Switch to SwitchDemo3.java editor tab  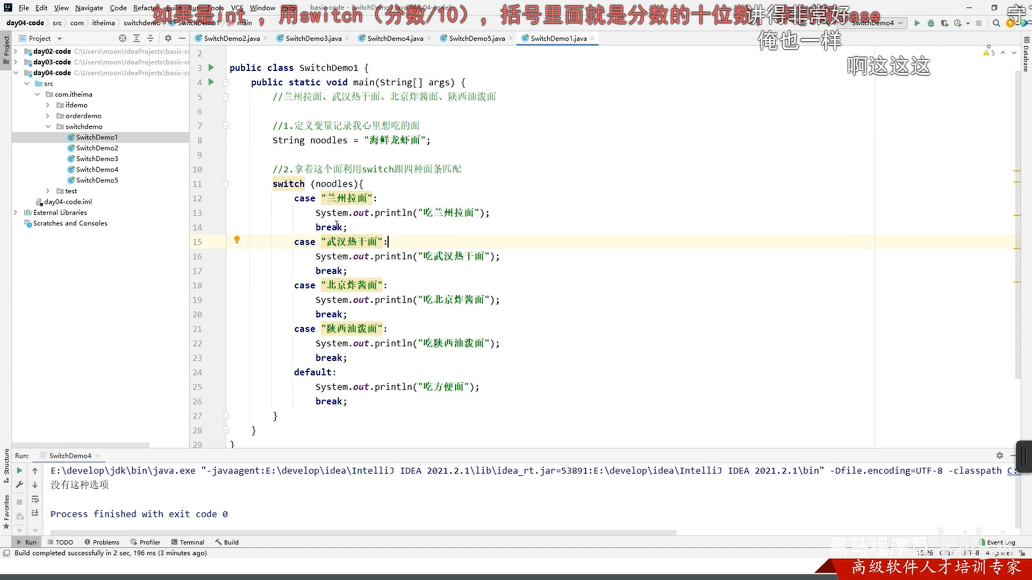313,38
